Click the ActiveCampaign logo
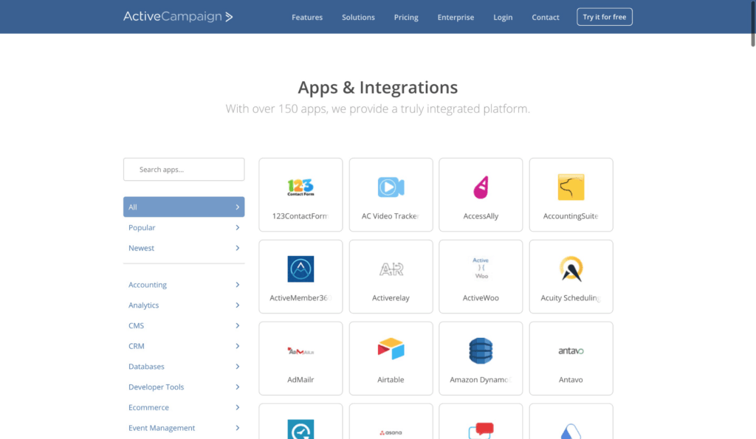 click(x=178, y=16)
